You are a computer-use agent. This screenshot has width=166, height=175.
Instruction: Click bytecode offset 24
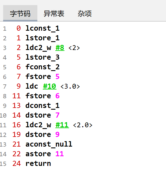pyautogui.click(x=17, y=164)
